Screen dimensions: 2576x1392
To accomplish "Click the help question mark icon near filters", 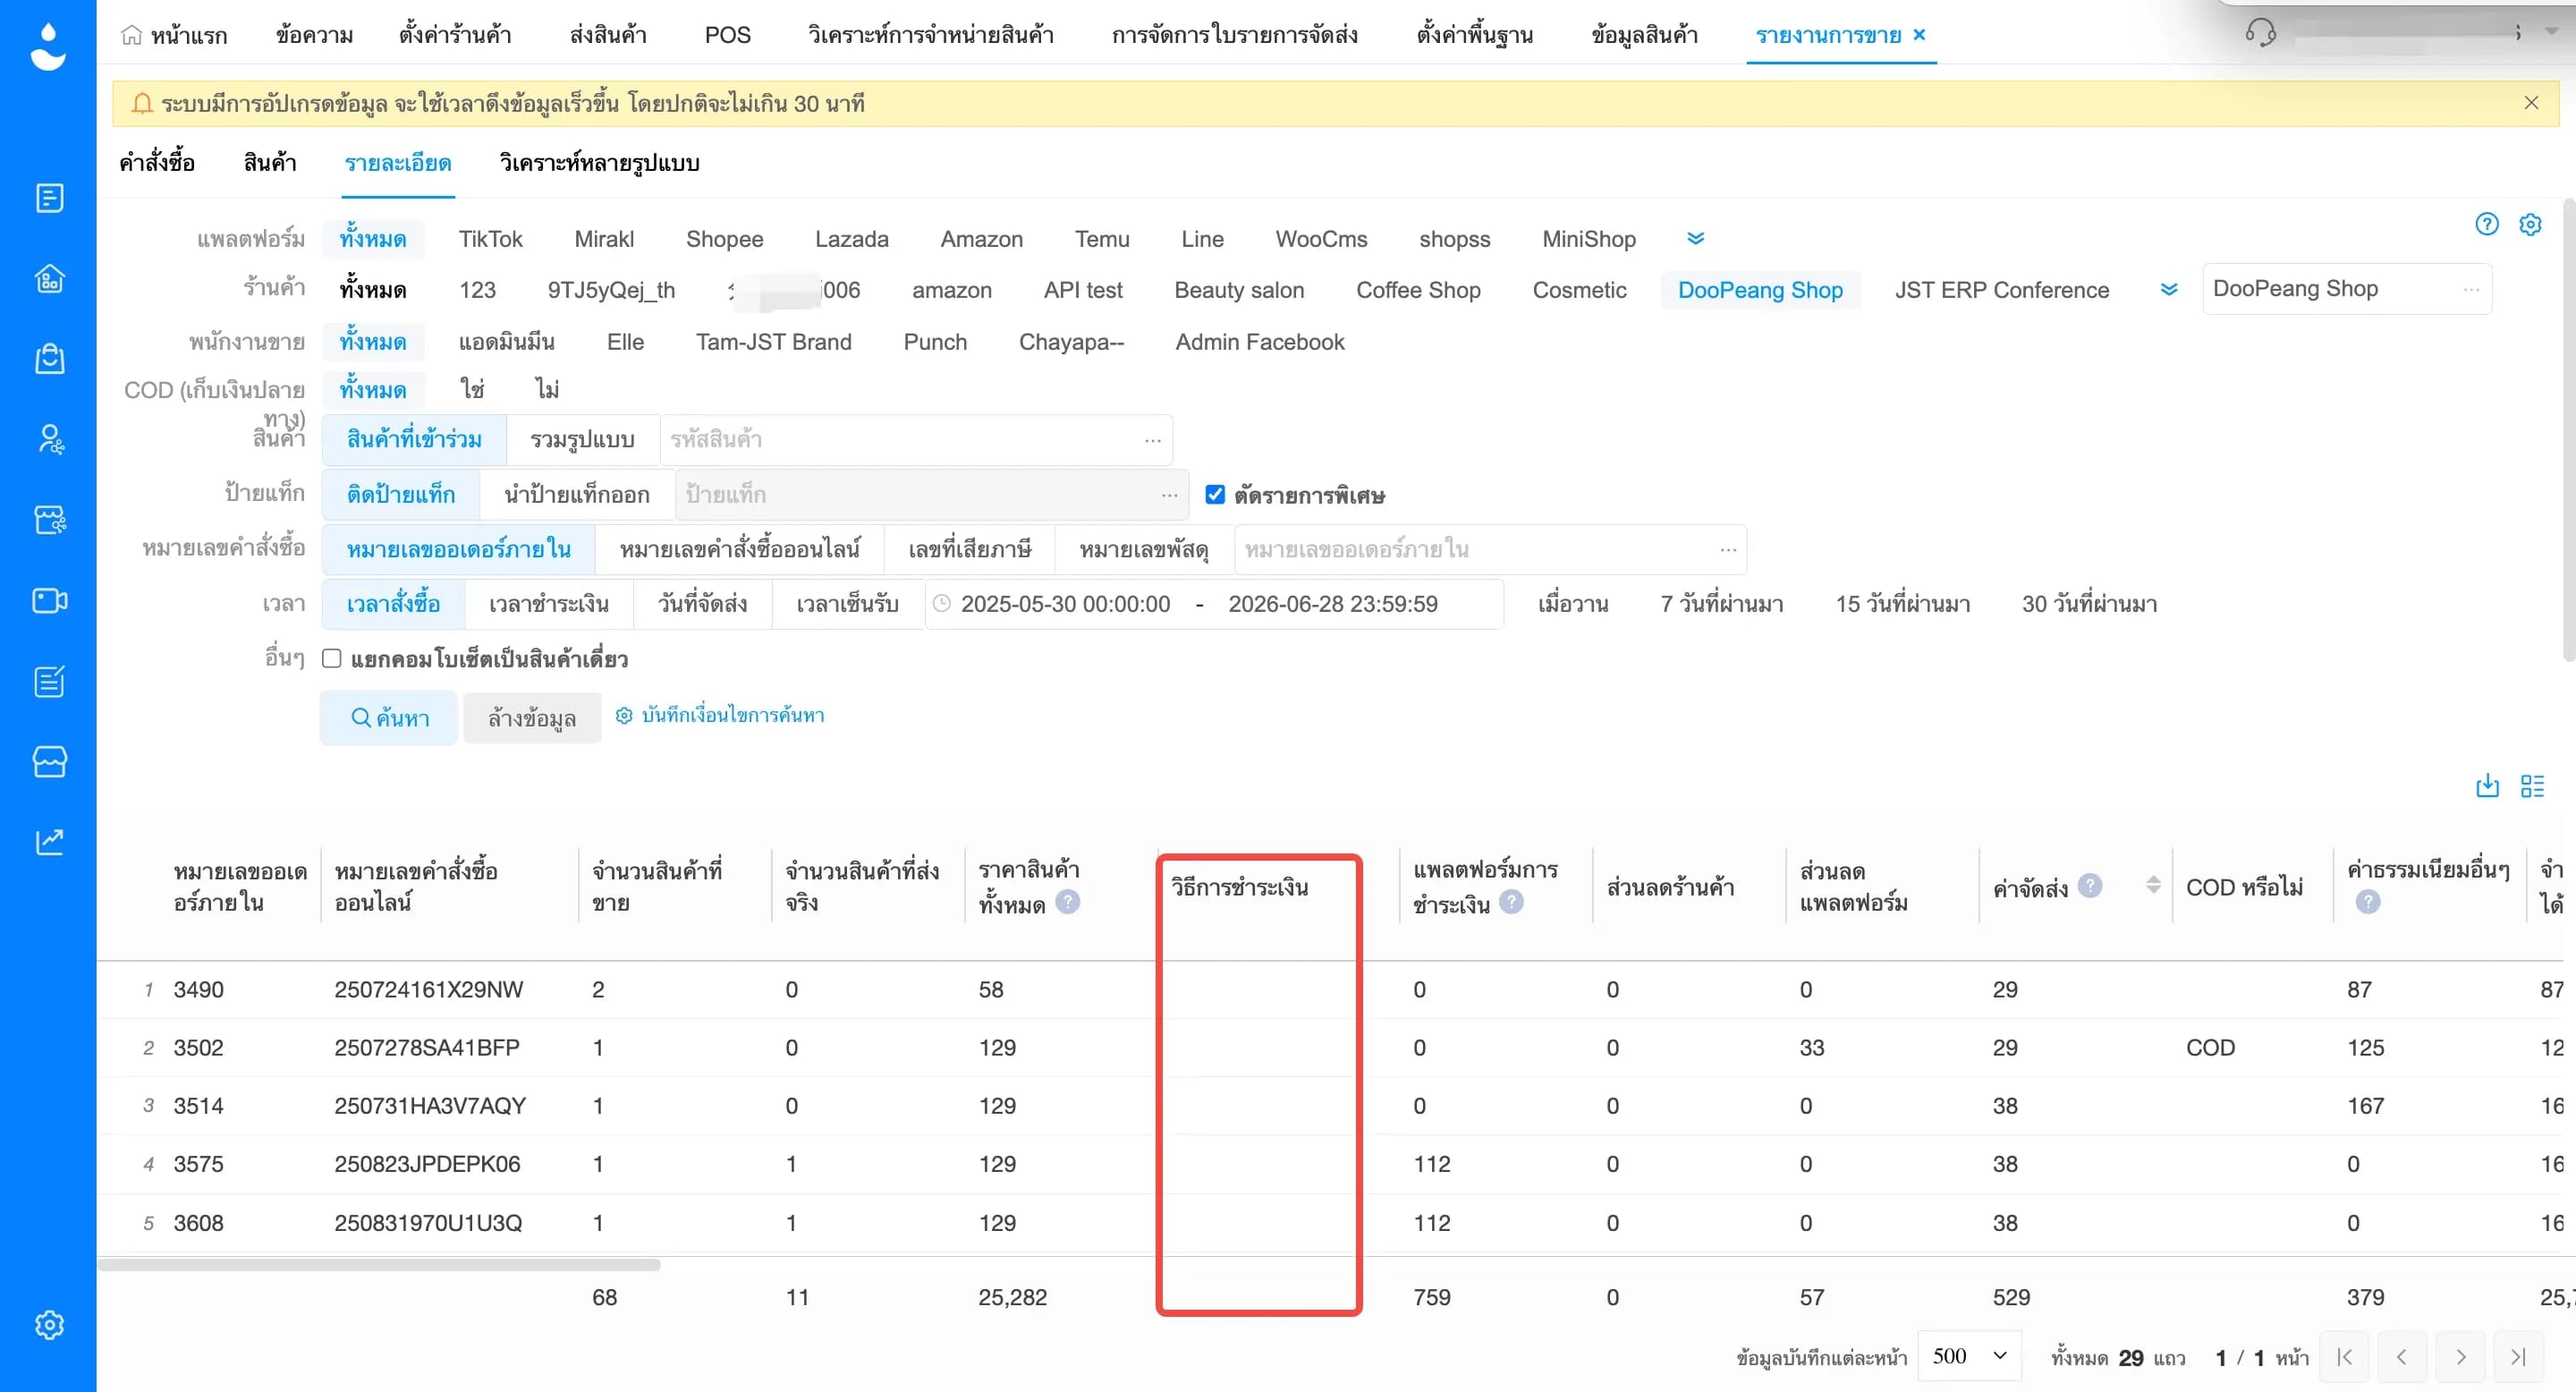I will tap(2487, 224).
